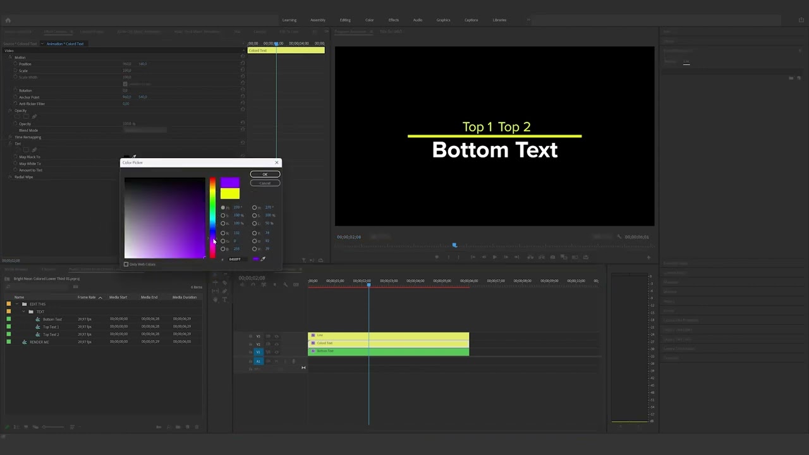
Task: Collapse the TEXT bin
Action: (25, 312)
